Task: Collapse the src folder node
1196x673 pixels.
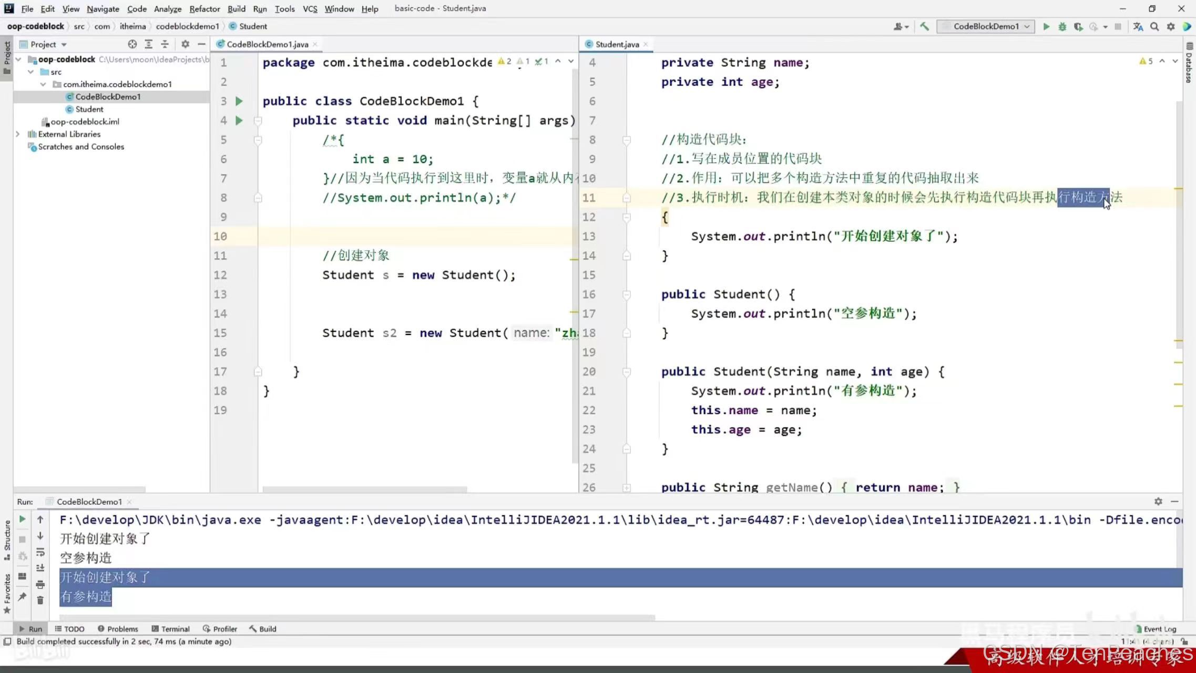Action: coord(31,72)
